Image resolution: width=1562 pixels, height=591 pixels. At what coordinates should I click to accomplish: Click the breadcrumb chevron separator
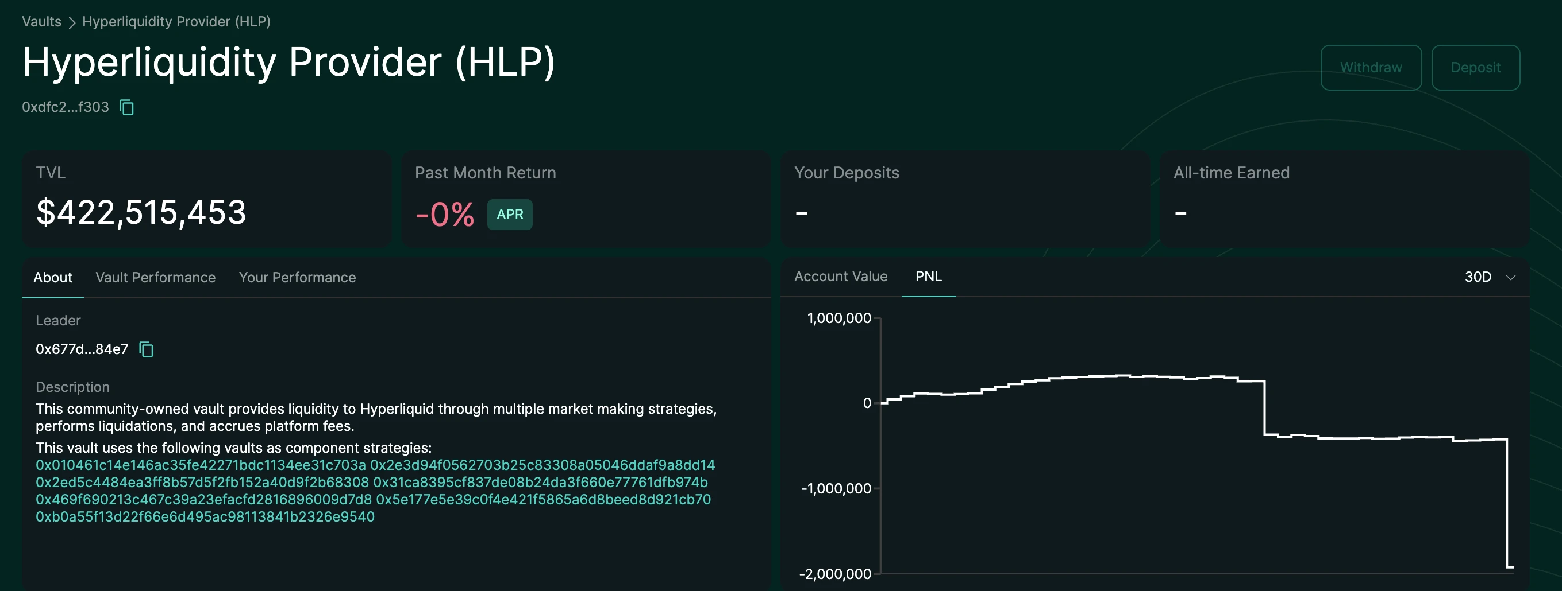(x=72, y=22)
